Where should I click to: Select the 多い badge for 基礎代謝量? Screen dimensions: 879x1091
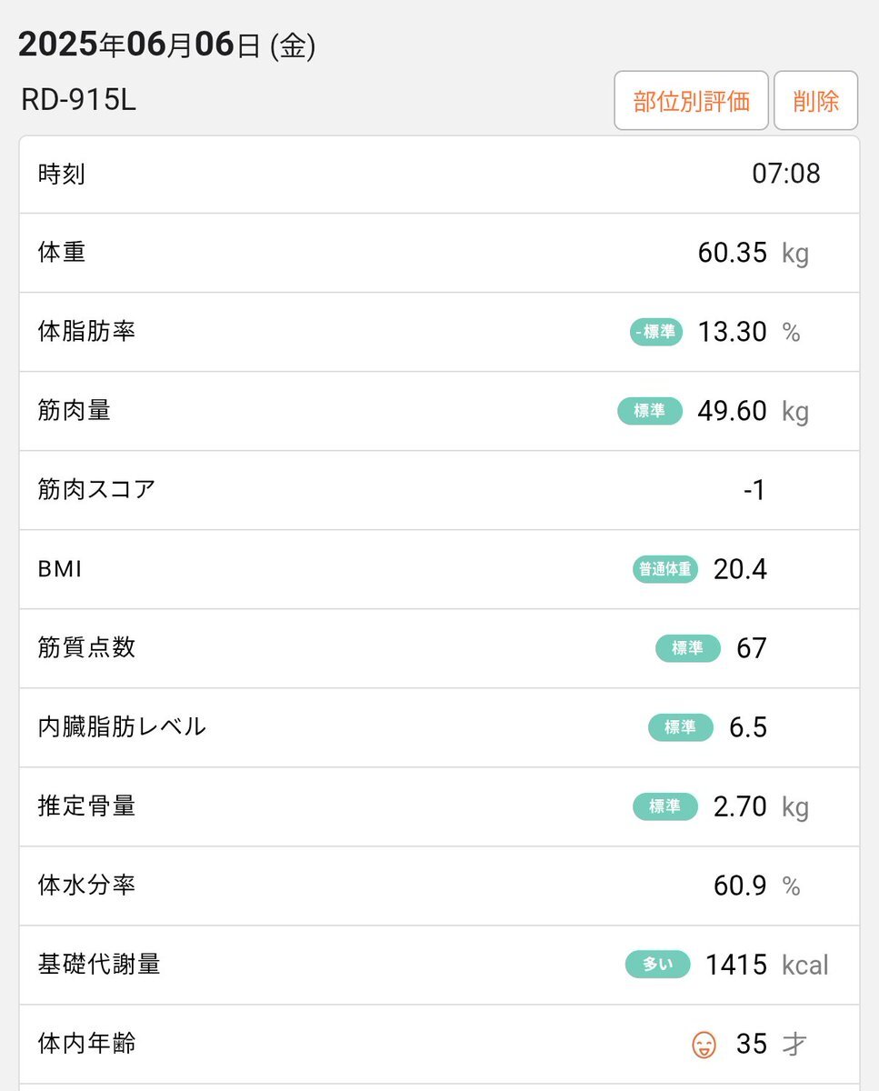pos(658,965)
